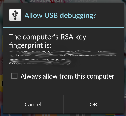Tap the dark camera-like icon at bottom edge
The width and height of the screenshot is (126, 116).
tap(80, 115)
